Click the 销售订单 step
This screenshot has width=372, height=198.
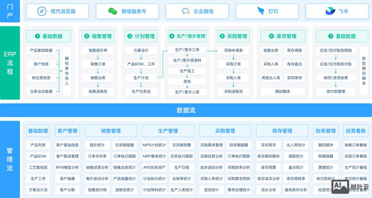98,64
